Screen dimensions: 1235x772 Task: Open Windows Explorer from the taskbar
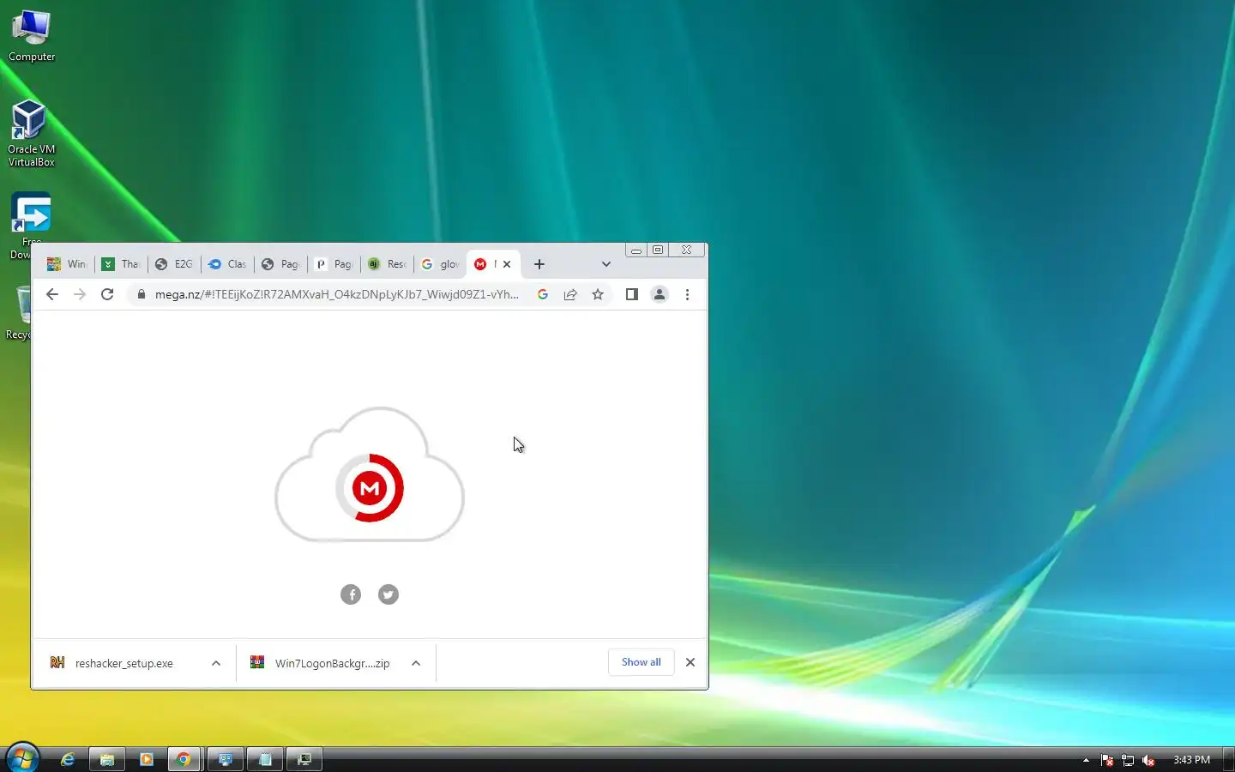[x=106, y=759]
